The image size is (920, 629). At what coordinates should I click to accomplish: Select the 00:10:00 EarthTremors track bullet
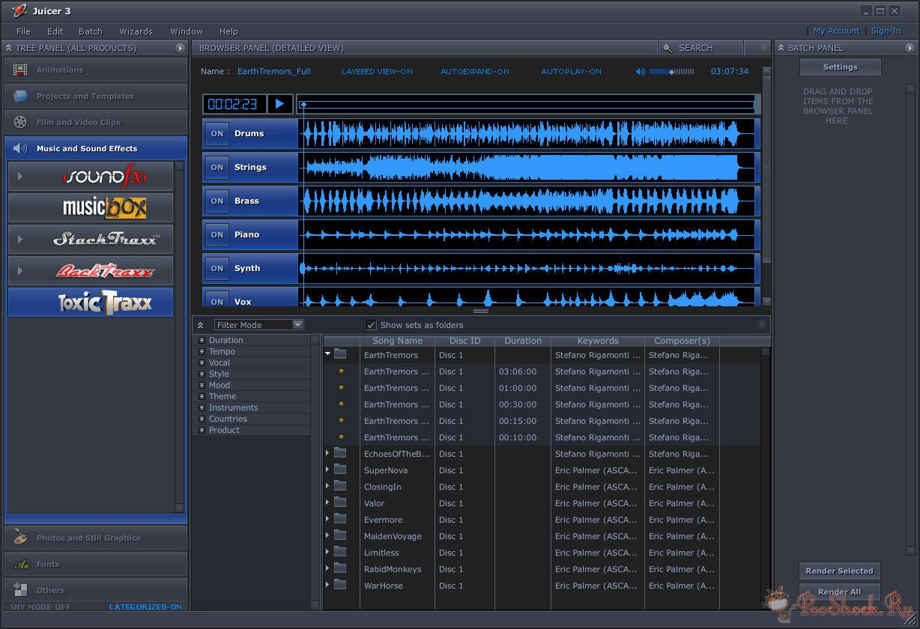342,437
